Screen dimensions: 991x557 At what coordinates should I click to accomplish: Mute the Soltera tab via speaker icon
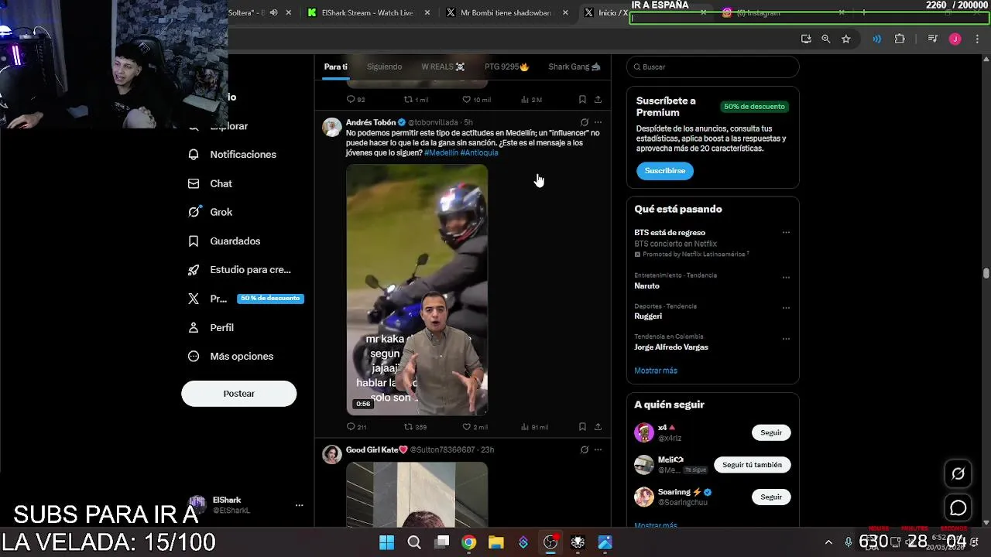pos(273,12)
